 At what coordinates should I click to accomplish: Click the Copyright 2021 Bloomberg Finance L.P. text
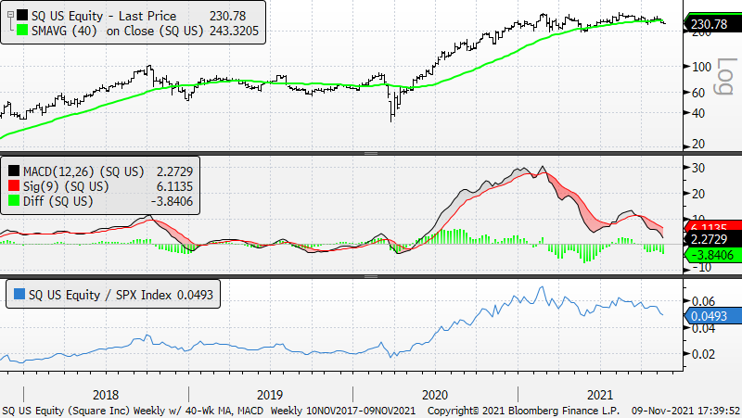523,411
